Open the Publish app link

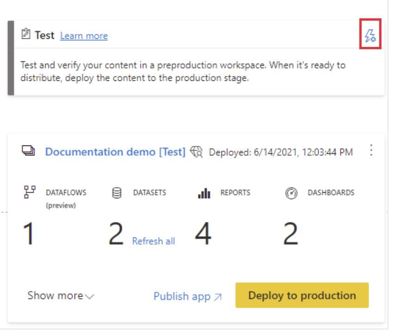187,296
